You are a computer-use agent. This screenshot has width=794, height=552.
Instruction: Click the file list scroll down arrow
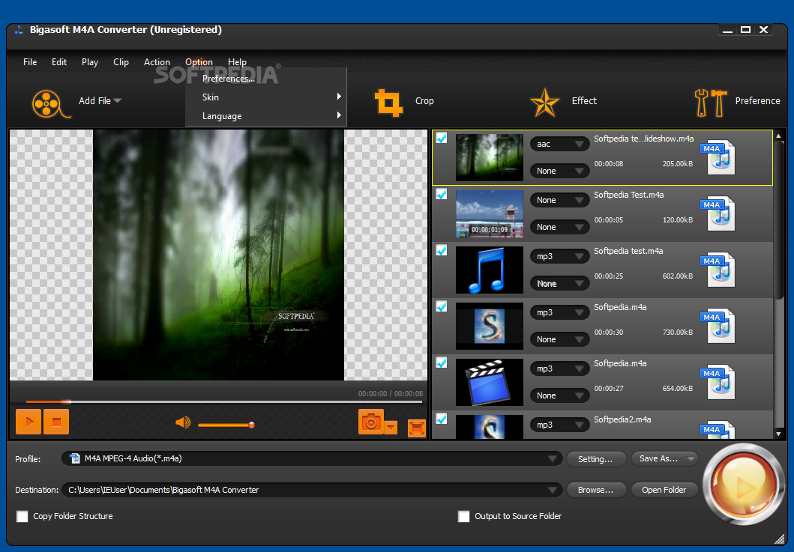pyautogui.click(x=779, y=434)
